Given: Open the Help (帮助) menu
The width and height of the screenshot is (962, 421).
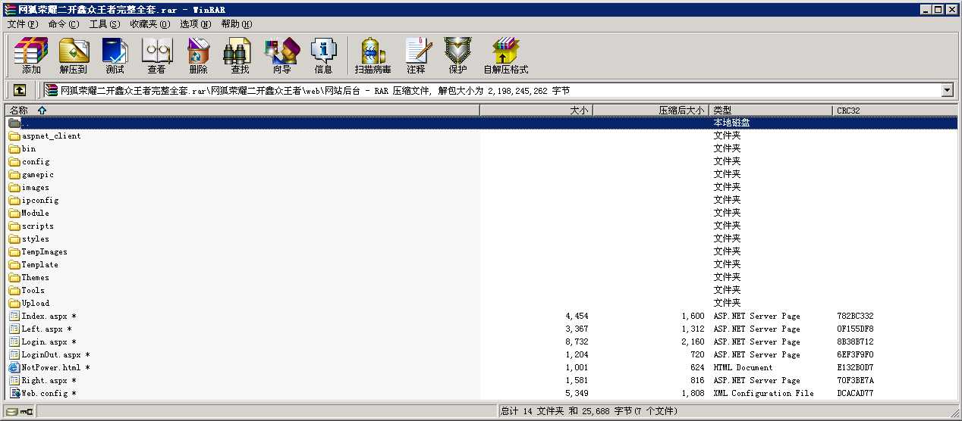Looking at the screenshot, I should coord(236,23).
